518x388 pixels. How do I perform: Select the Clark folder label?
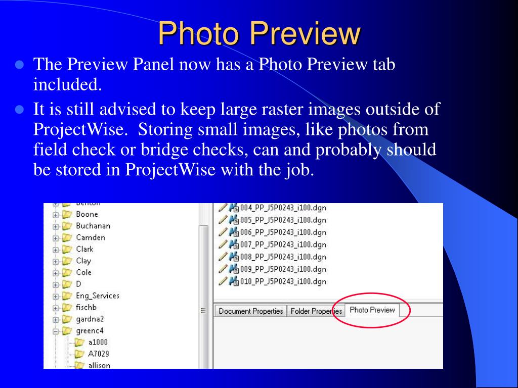coord(84,249)
